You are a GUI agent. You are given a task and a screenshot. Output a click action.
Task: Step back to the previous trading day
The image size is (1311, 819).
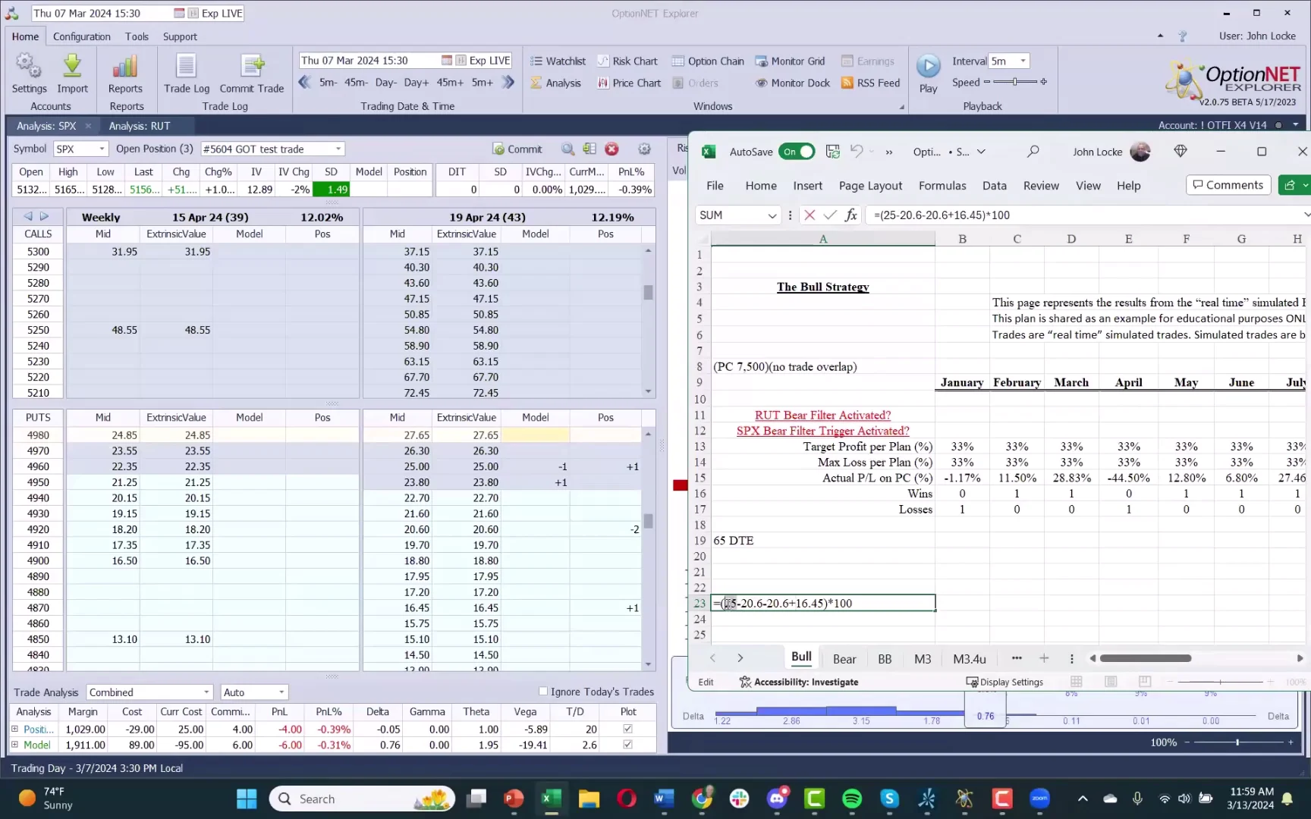[385, 82]
